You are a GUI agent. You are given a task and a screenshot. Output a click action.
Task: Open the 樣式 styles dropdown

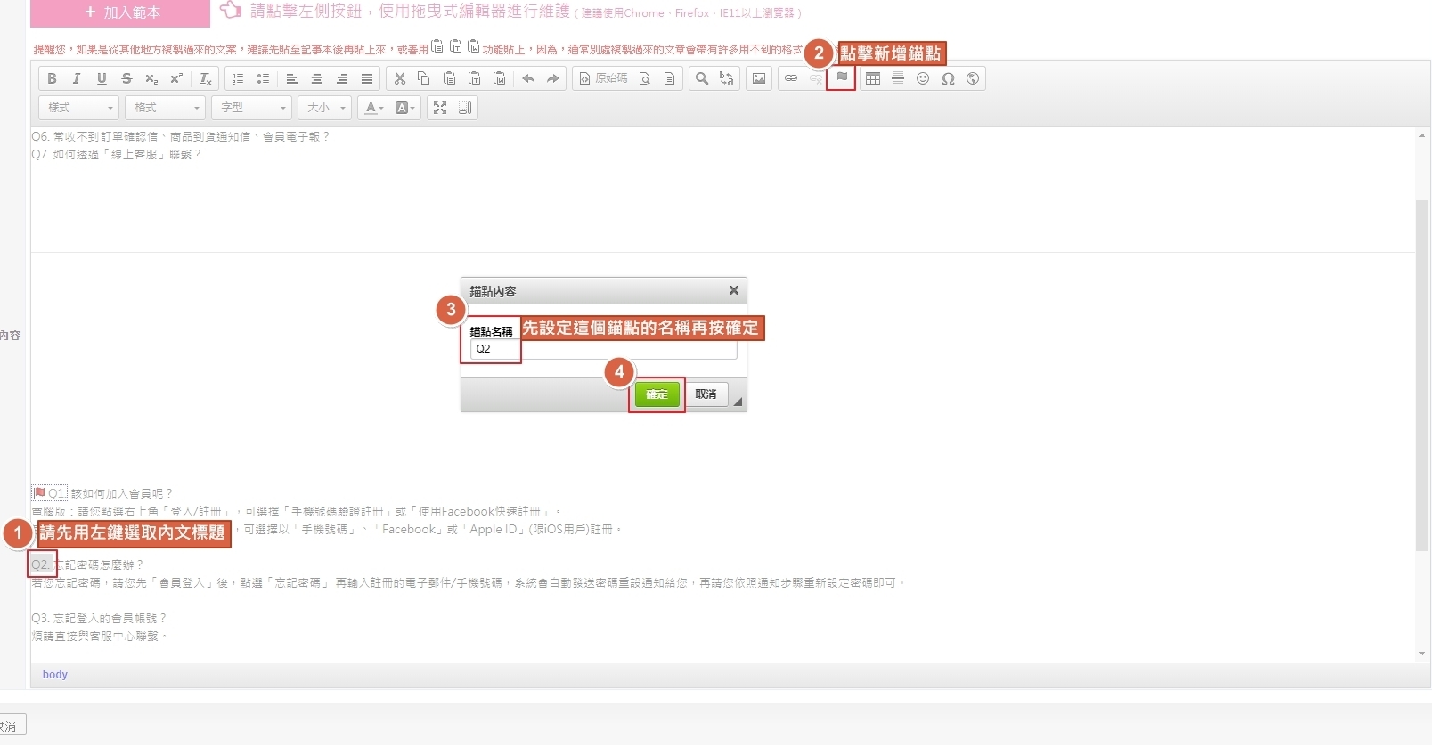coord(80,108)
